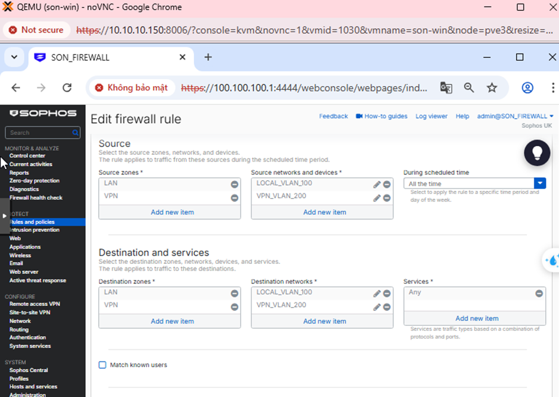
Task: Open the scheduled time dropdown
Action: (x=540, y=184)
